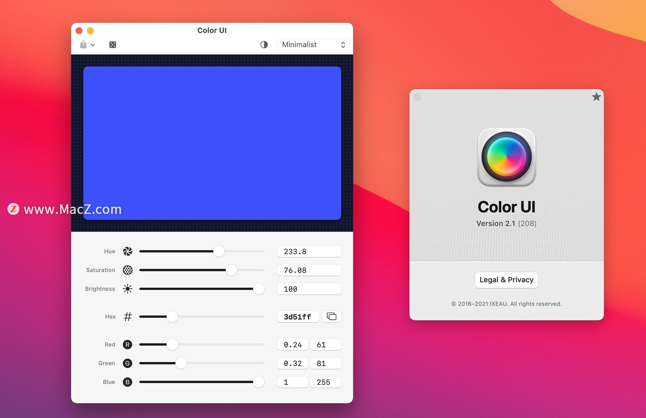Viewport: 646px width, 418px height.
Task: Click the Blue channel B icon
Action: coord(128,382)
